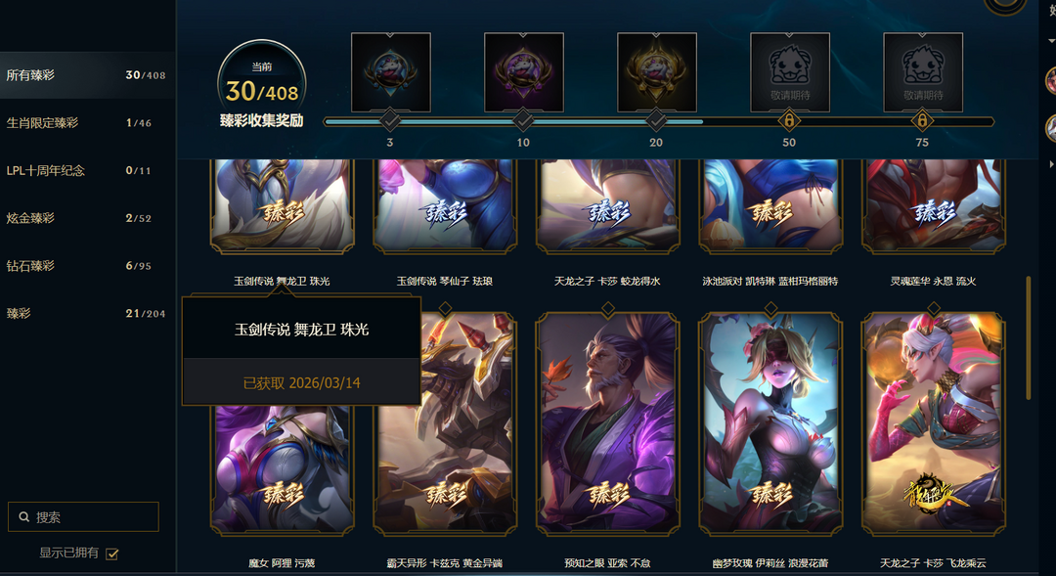Click the chroma list vertical scrollbar

tap(1029, 337)
